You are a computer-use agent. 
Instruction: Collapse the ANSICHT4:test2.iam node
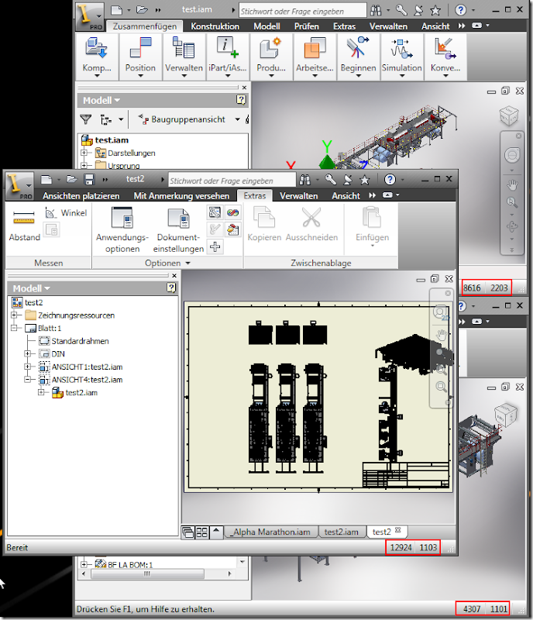pyautogui.click(x=27, y=379)
